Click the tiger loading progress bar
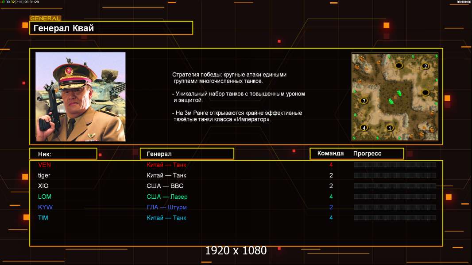 395,175
